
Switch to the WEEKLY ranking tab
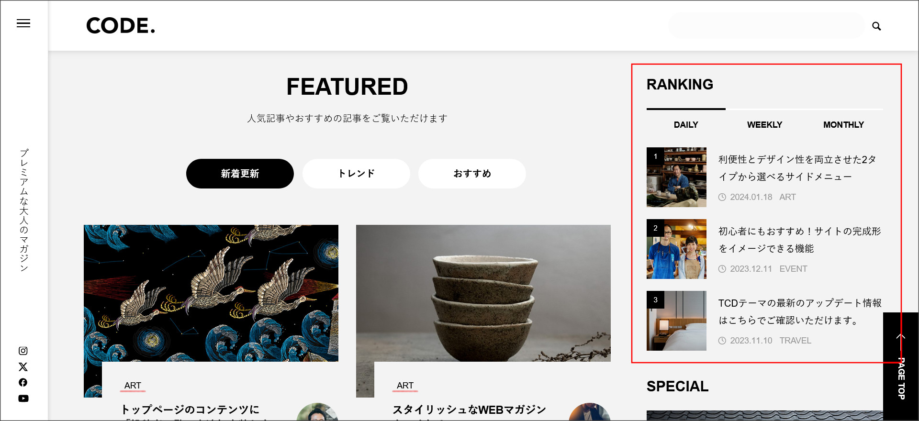765,124
